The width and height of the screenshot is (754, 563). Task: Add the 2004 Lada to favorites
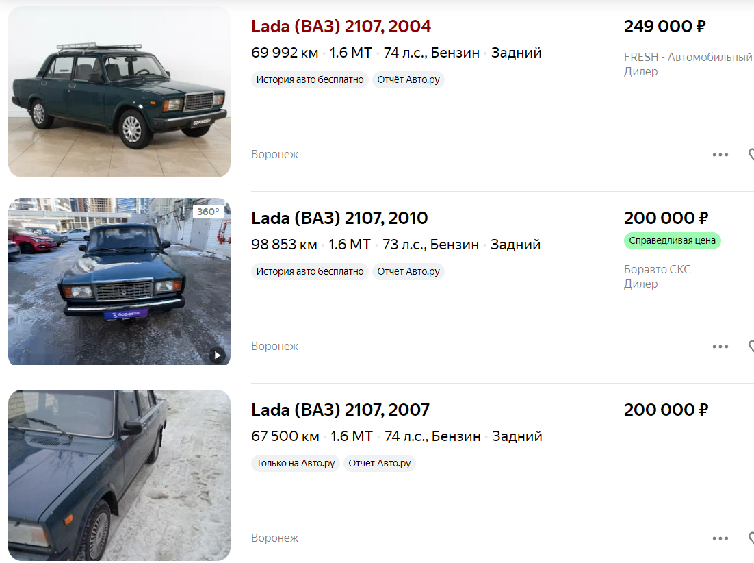coord(751,155)
